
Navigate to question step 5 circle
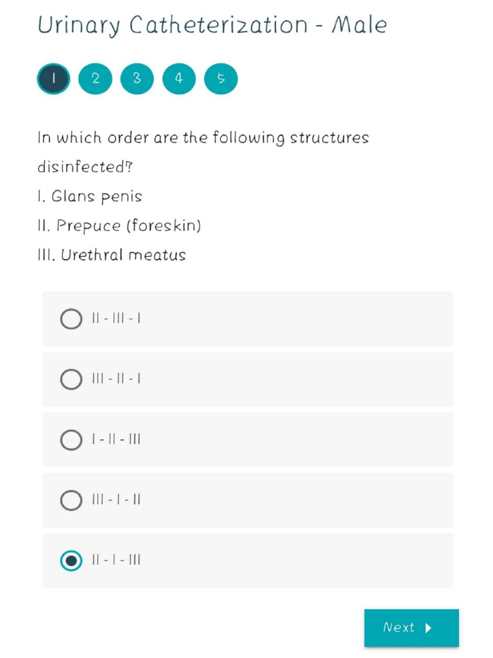(x=221, y=78)
